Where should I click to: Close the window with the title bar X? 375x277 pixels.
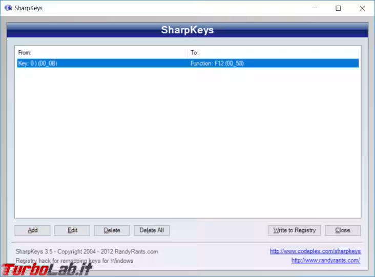click(362, 8)
